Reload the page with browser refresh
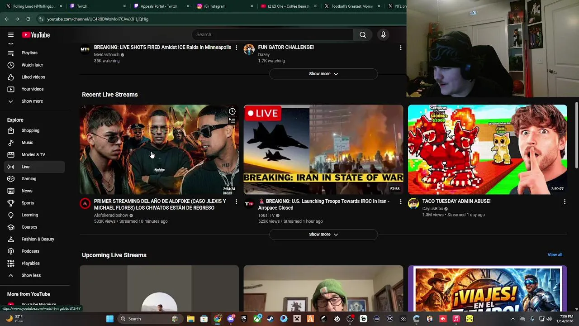Image resolution: width=579 pixels, height=326 pixels. point(28,19)
